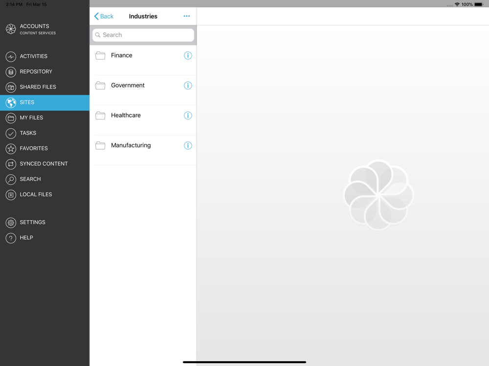
Task: Click the magnifier icon inside Search field
Action: point(98,35)
